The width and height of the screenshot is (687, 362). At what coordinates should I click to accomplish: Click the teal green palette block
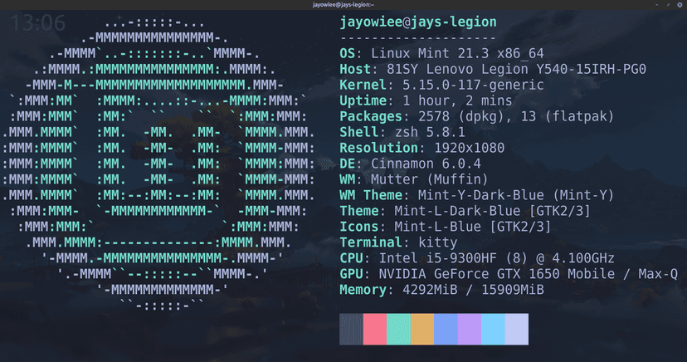click(x=398, y=329)
